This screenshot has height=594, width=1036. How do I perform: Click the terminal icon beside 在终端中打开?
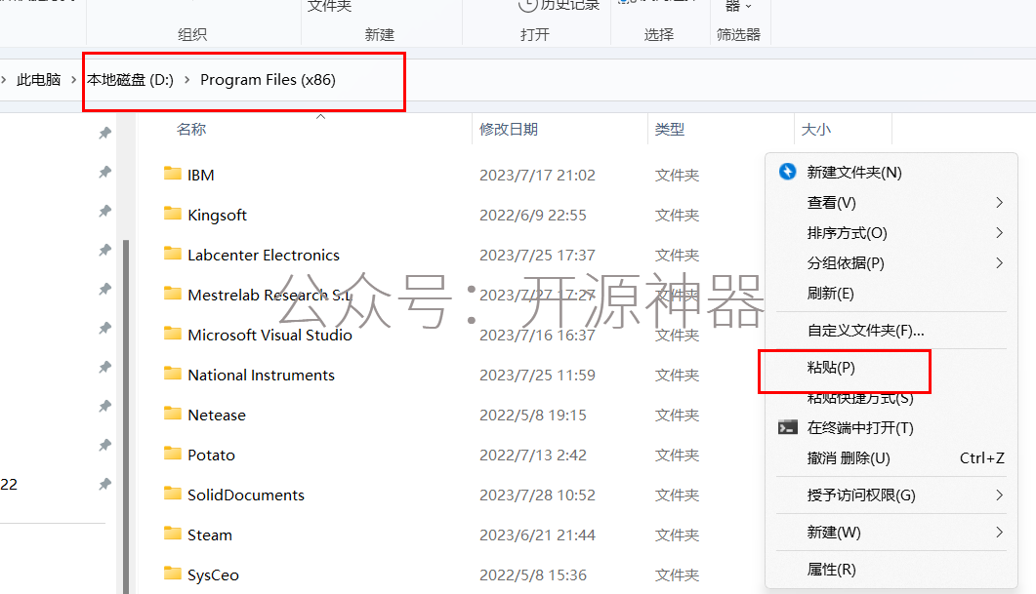pos(788,427)
